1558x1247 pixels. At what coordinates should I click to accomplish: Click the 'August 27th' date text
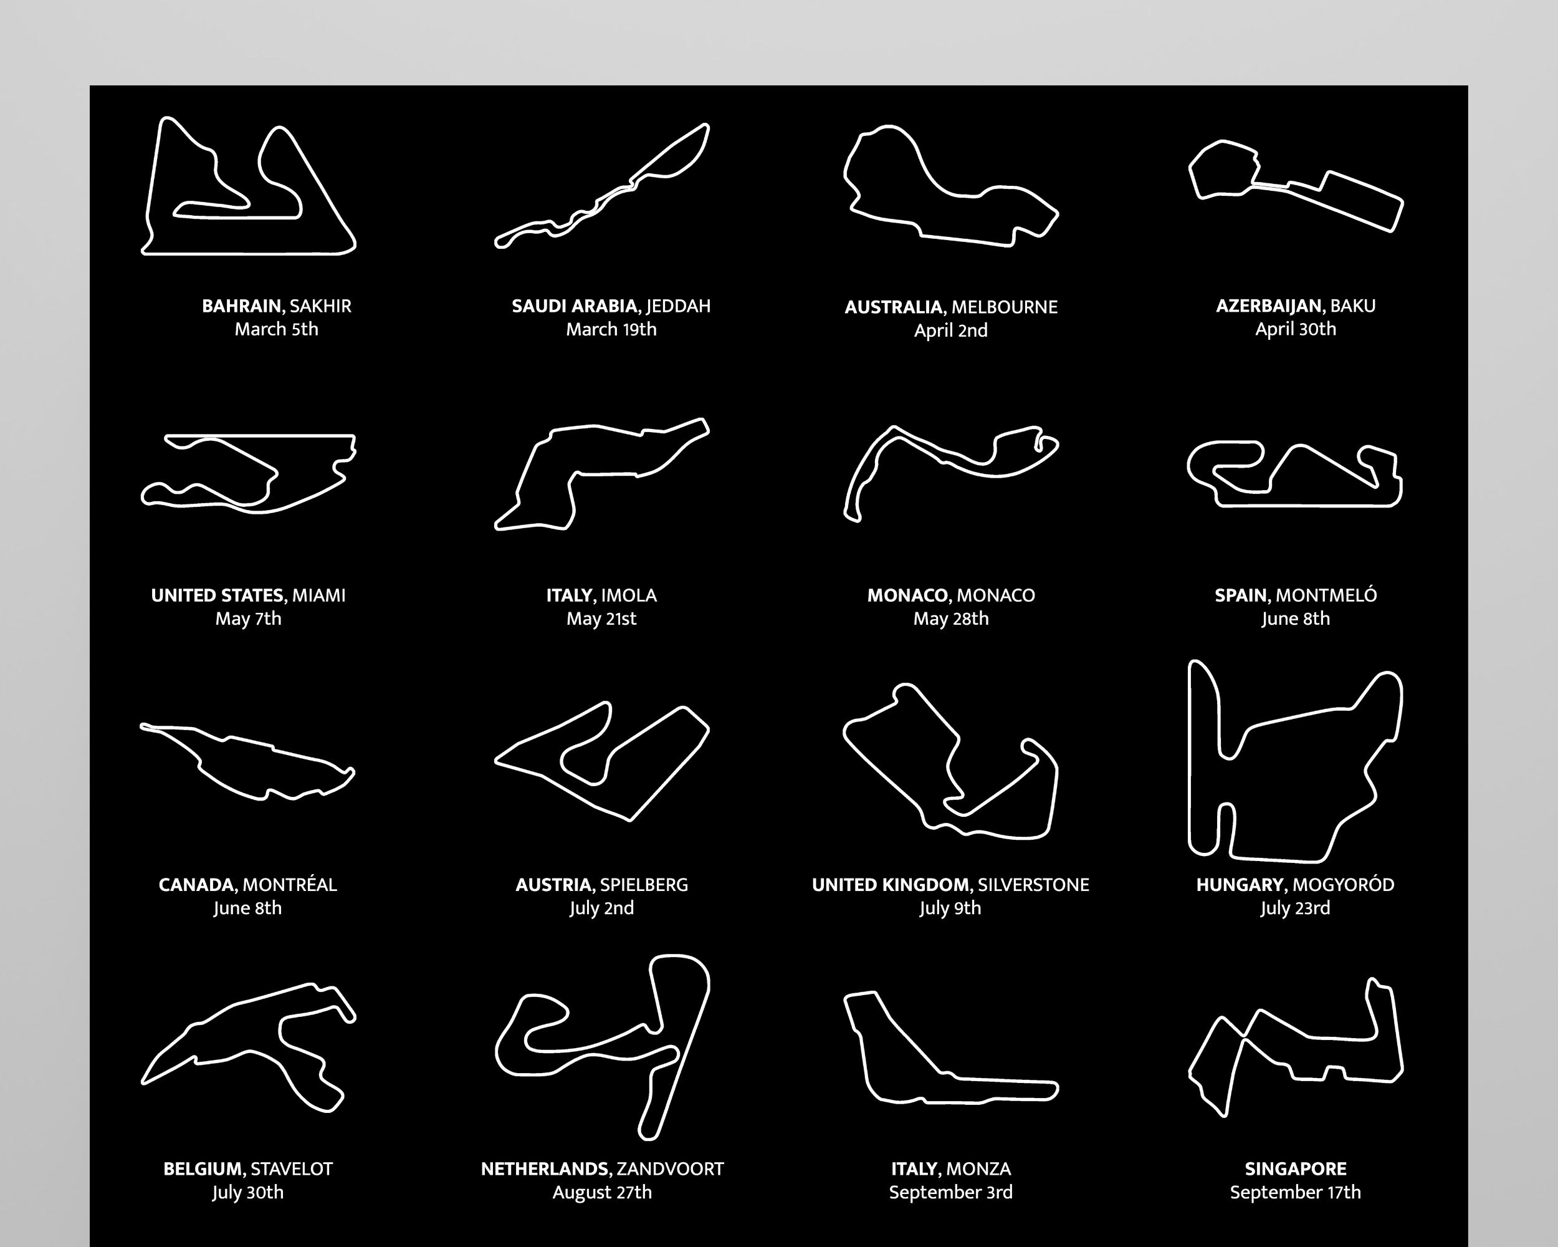point(602,1192)
